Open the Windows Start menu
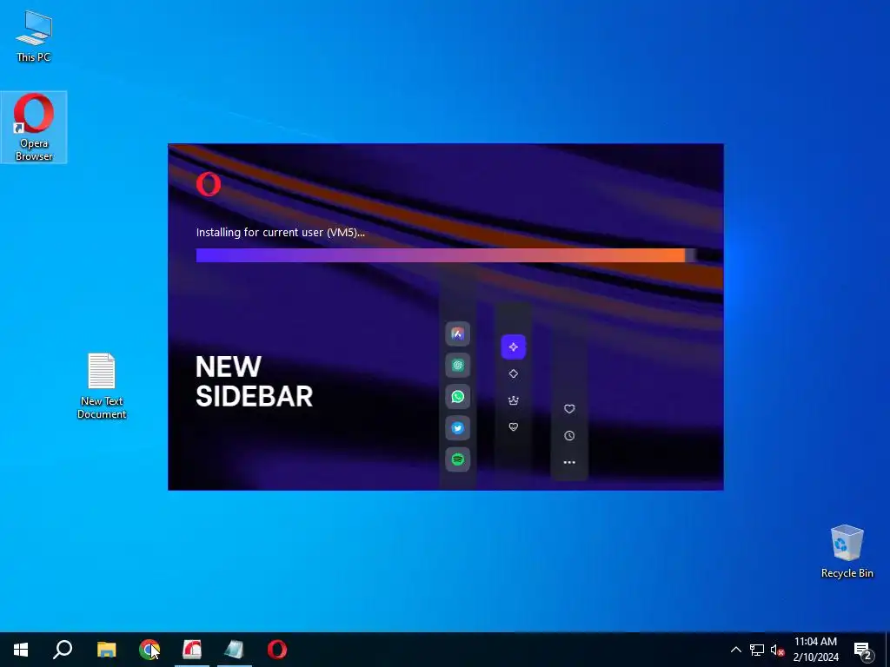 tap(21, 650)
